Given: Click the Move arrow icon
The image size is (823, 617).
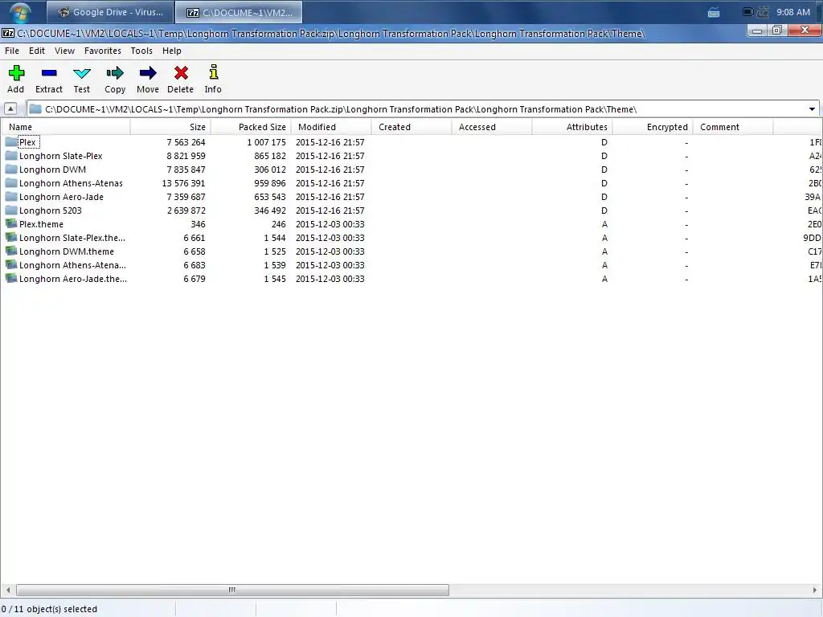Looking at the screenshot, I should coord(148,73).
